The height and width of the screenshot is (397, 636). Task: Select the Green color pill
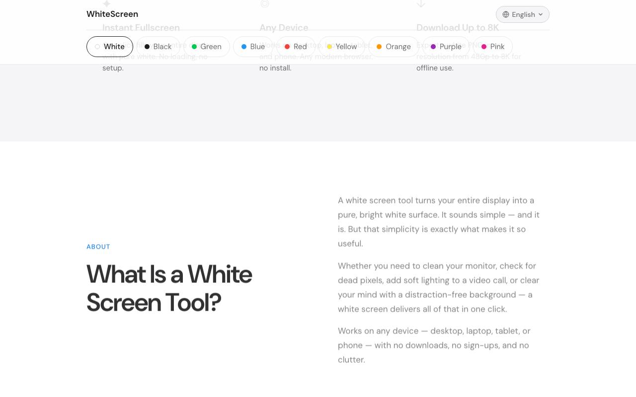pyautogui.click(x=207, y=47)
